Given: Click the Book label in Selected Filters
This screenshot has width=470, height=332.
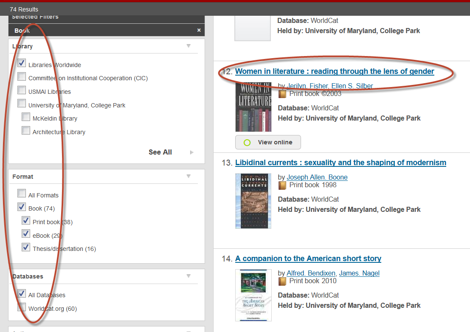Looking at the screenshot, I should [x=22, y=31].
